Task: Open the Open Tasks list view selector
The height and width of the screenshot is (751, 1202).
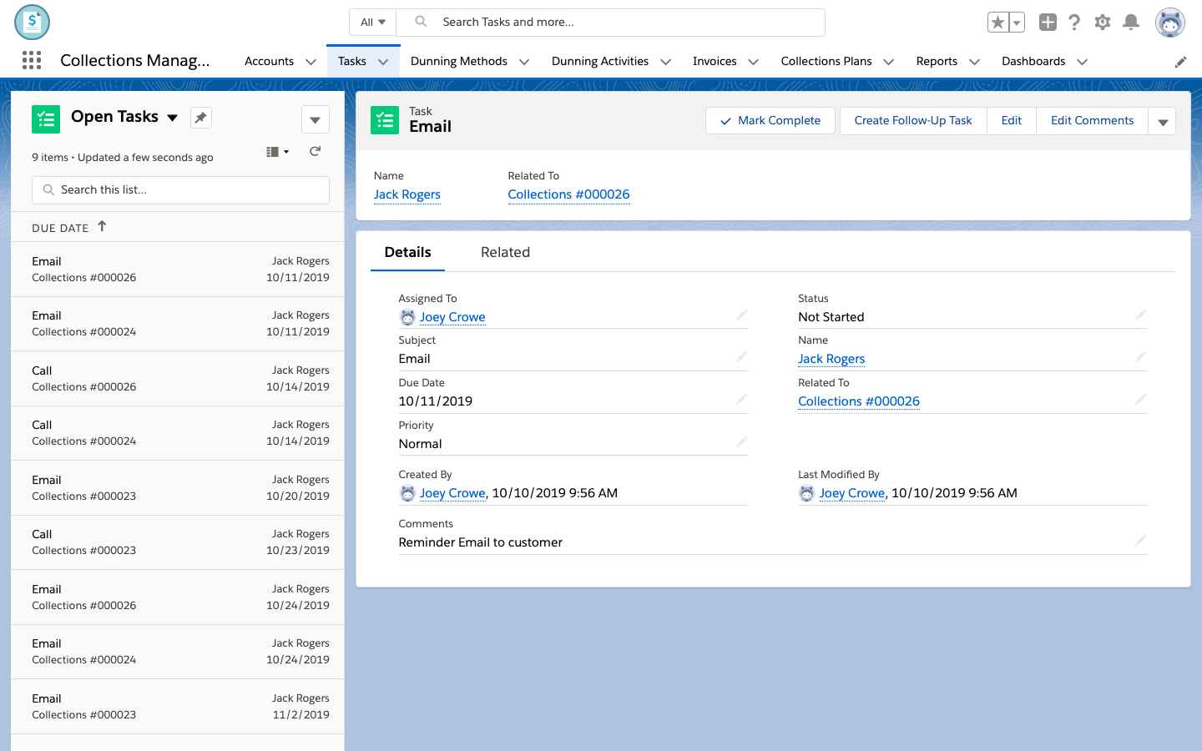Action: click(173, 118)
